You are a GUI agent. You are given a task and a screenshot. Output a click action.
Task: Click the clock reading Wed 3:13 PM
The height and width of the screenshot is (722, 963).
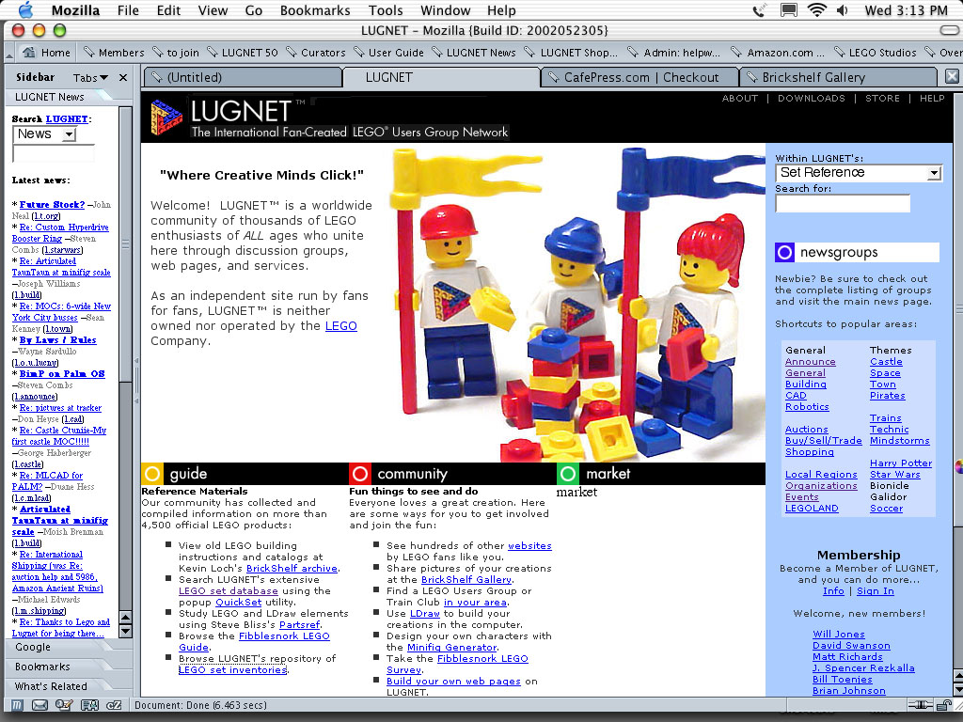click(x=906, y=9)
